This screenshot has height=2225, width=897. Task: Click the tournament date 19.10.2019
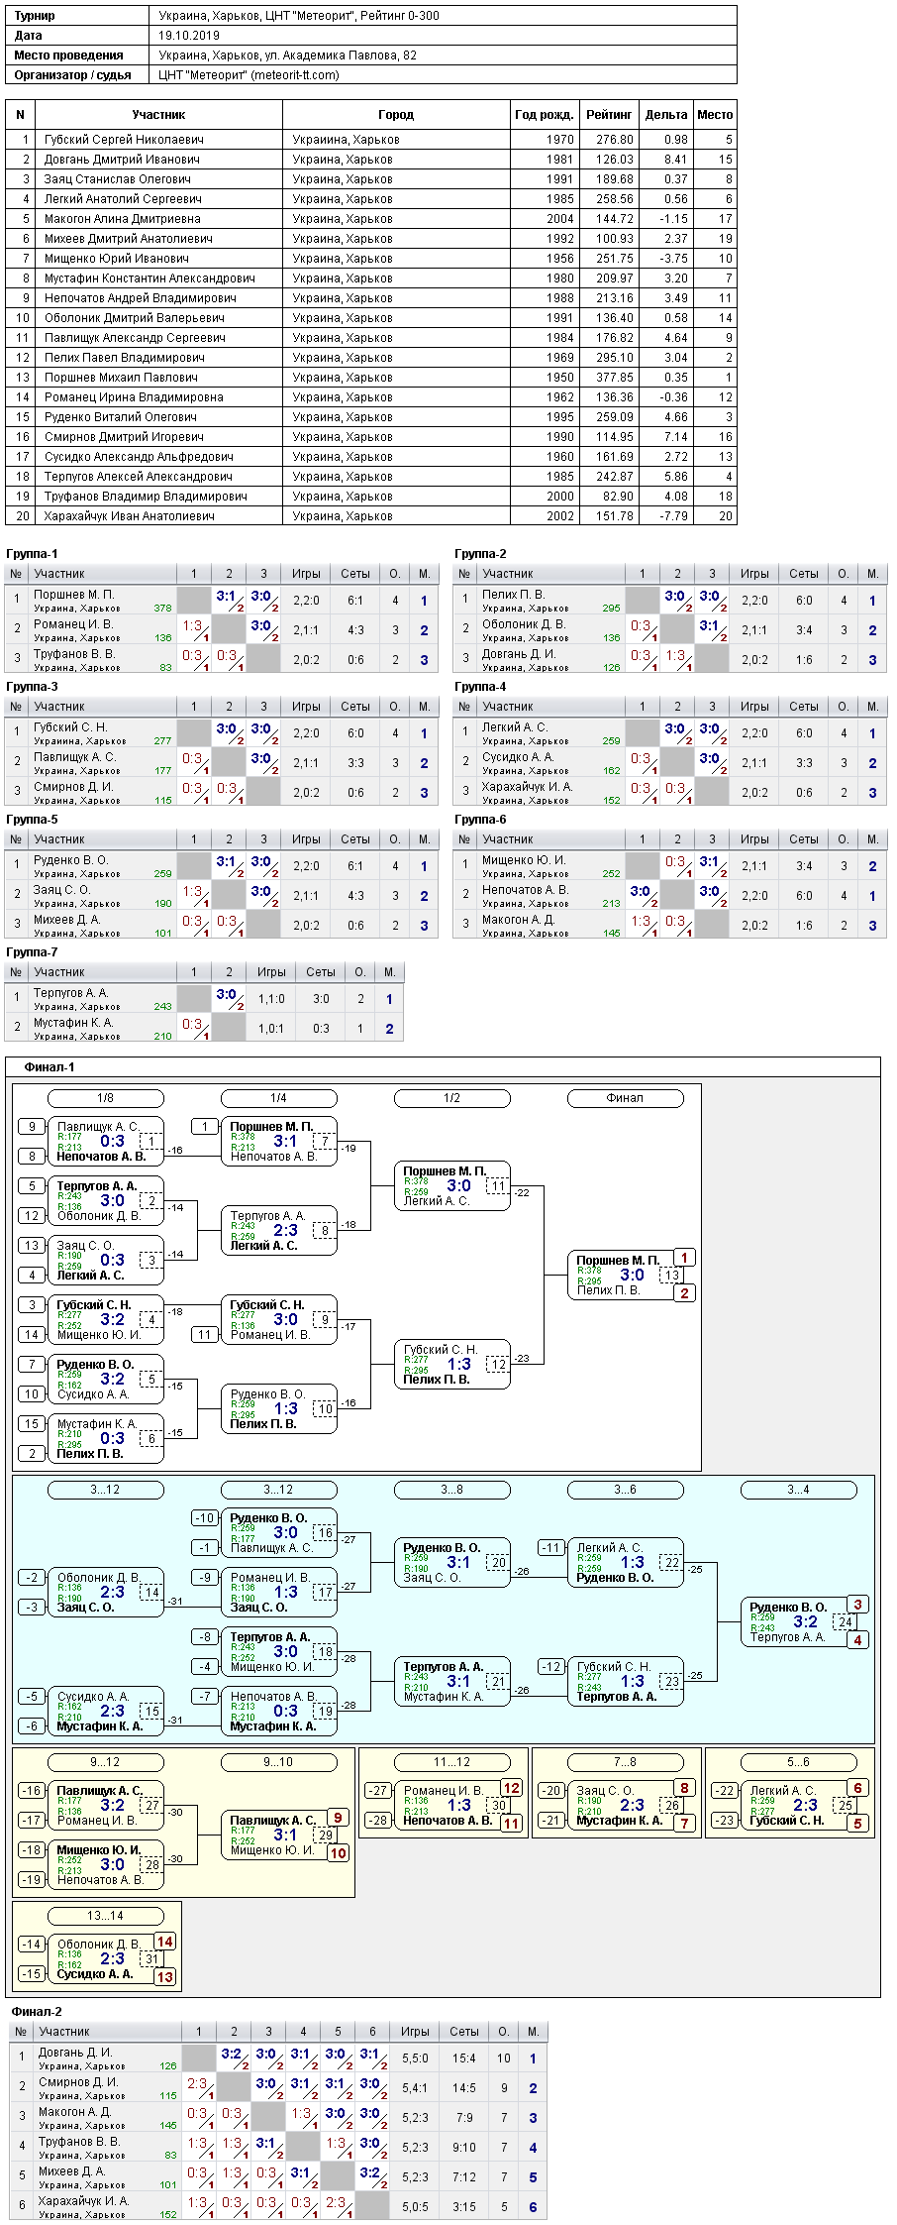coord(189,35)
